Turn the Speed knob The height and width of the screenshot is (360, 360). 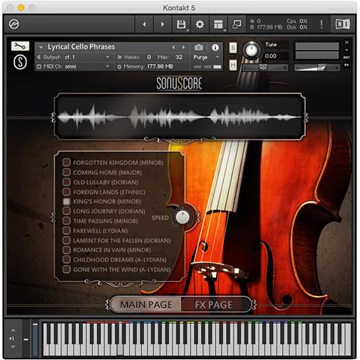(182, 217)
